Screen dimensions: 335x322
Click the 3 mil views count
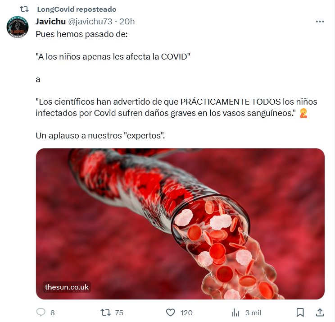(254, 313)
